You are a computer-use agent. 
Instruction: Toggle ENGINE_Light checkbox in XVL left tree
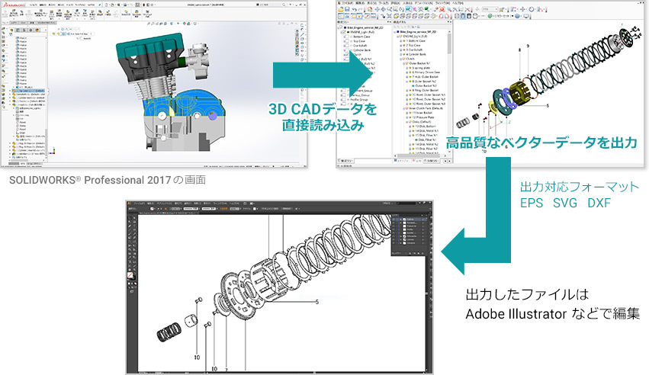point(343,32)
